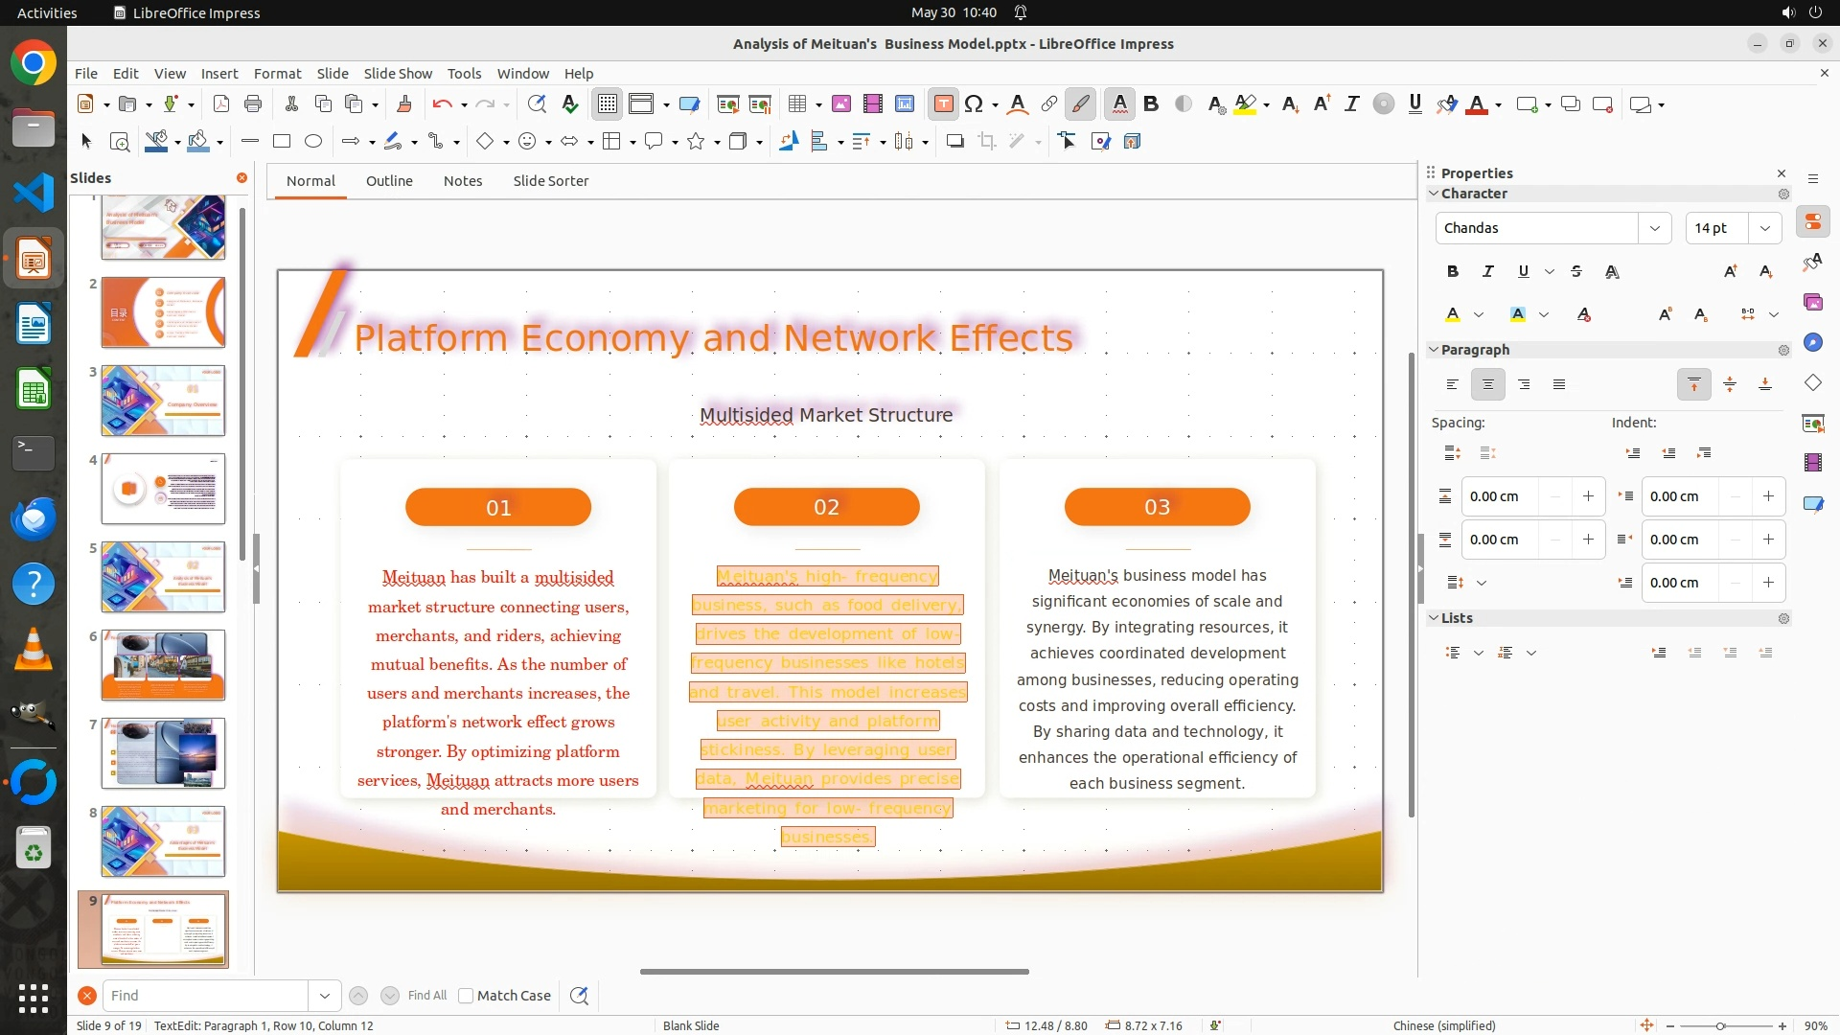Switch to the Slide Sorter tab
Image resolution: width=1840 pixels, height=1035 pixels.
tap(550, 181)
